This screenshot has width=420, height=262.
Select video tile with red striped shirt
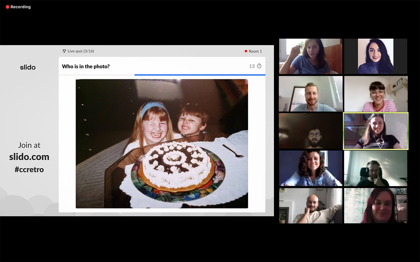(375, 94)
